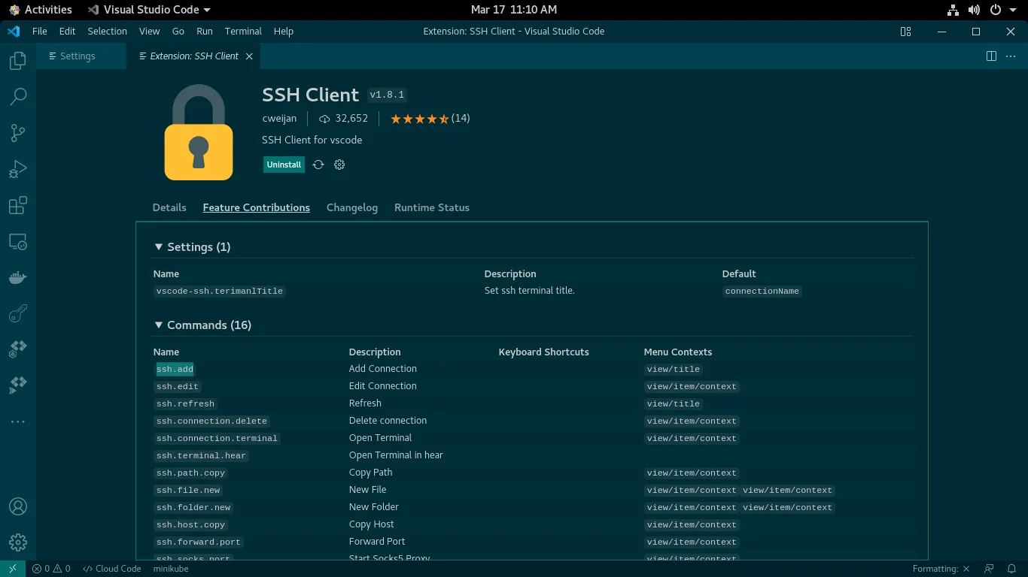Open the Run menu
This screenshot has width=1028, height=577.
[x=205, y=32]
